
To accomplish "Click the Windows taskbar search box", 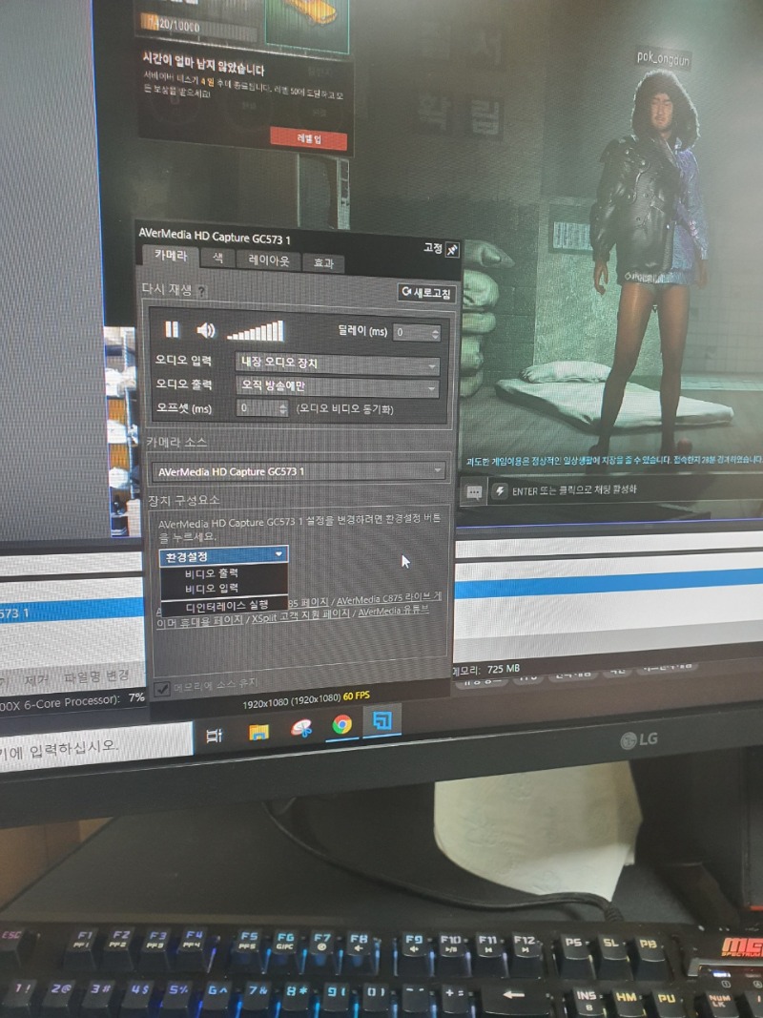I will point(96,749).
